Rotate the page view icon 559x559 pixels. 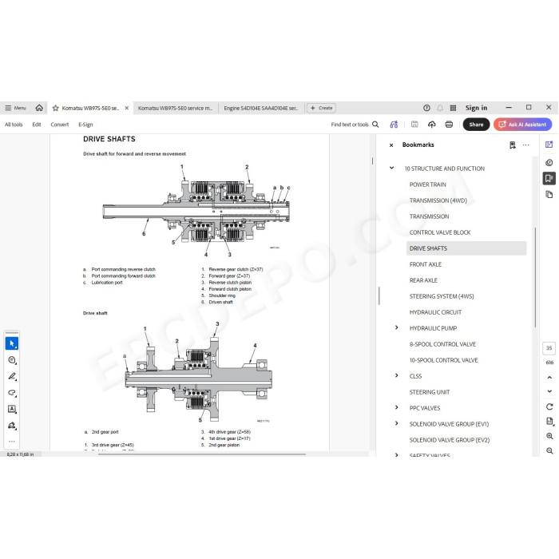pos(549,406)
